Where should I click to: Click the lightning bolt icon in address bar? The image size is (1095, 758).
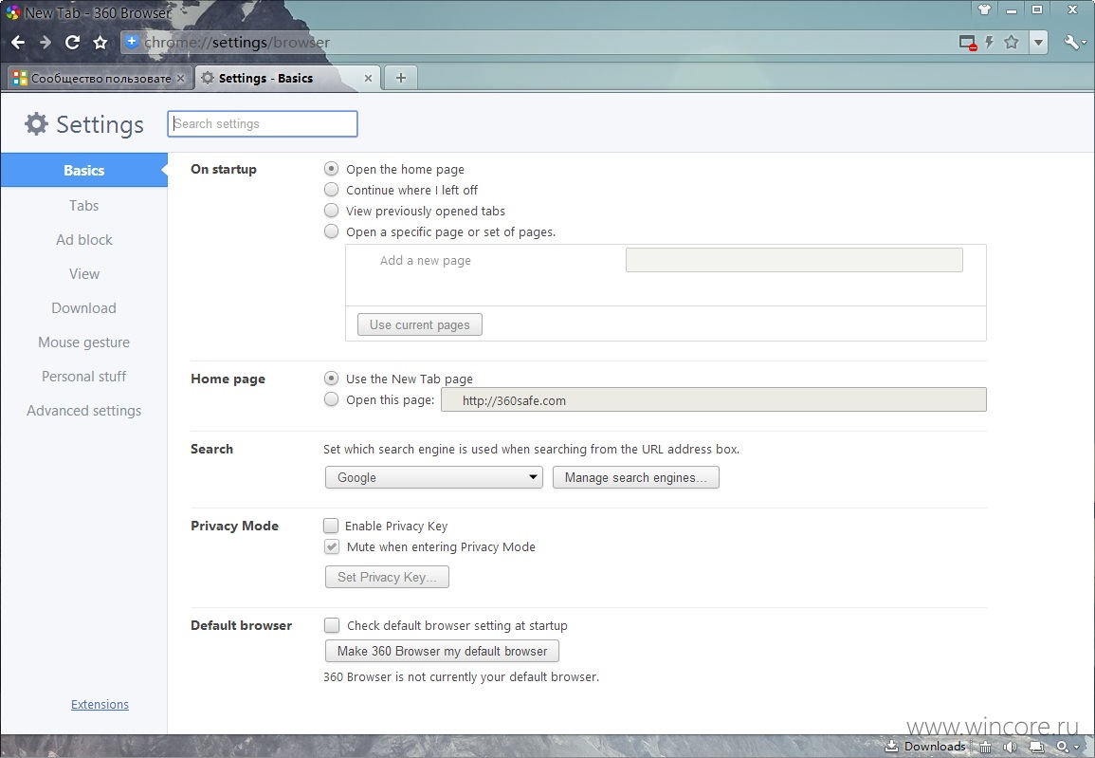990,42
